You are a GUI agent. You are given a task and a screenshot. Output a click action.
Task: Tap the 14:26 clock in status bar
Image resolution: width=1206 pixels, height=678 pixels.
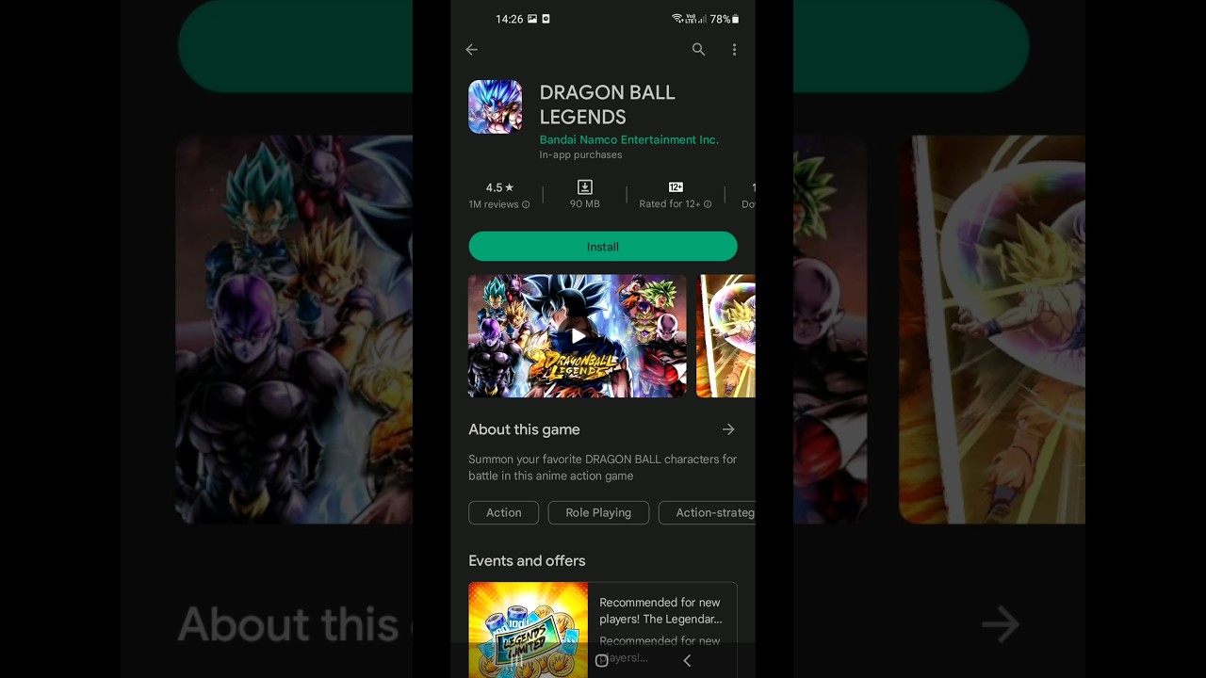pyautogui.click(x=509, y=19)
